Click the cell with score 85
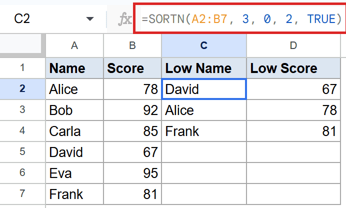This screenshot has width=346, height=208. coord(132,131)
